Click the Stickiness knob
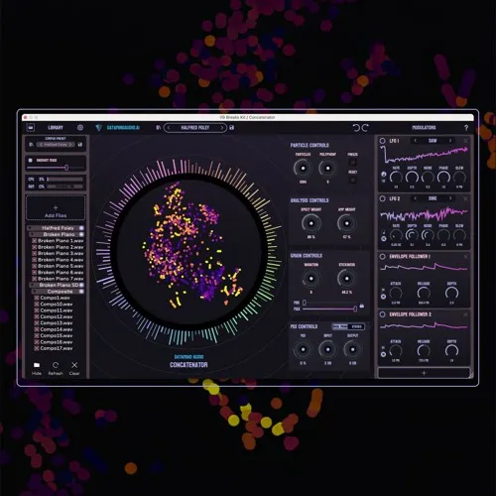Image resolution: width=496 pixels, height=496 pixels. click(x=346, y=279)
